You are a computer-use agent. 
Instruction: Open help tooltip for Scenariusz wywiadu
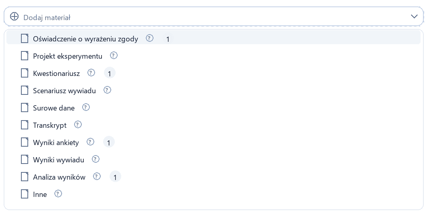107,90
